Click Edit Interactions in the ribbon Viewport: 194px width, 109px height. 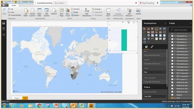(x=87, y=12)
